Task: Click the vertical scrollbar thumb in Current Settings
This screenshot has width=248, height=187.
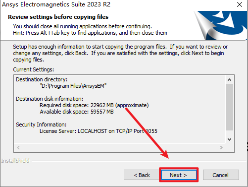Action: click(x=229, y=107)
